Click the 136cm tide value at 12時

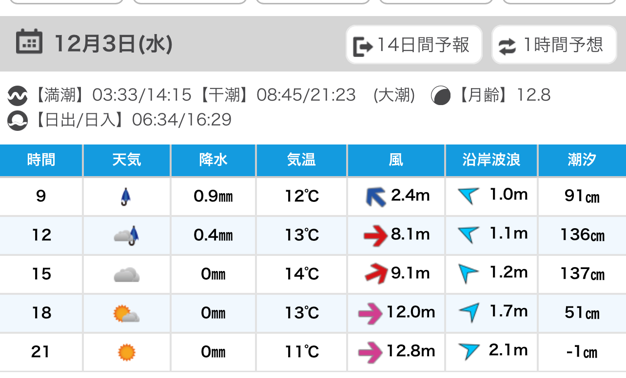582,235
